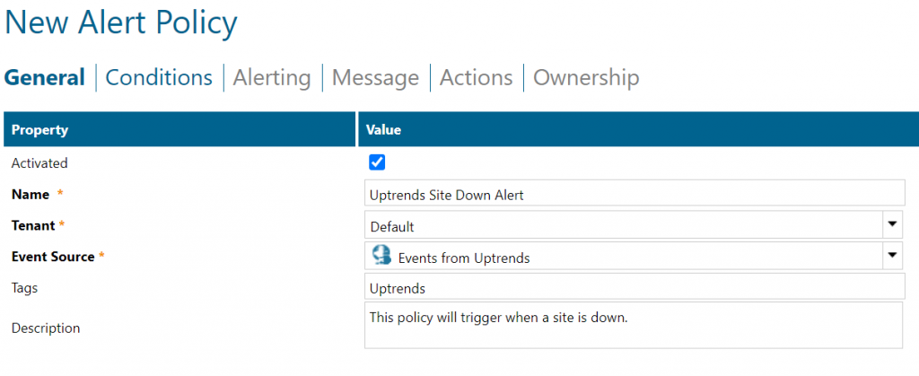The width and height of the screenshot is (919, 376).
Task: Go to the Alerting tab
Action: pos(272,78)
